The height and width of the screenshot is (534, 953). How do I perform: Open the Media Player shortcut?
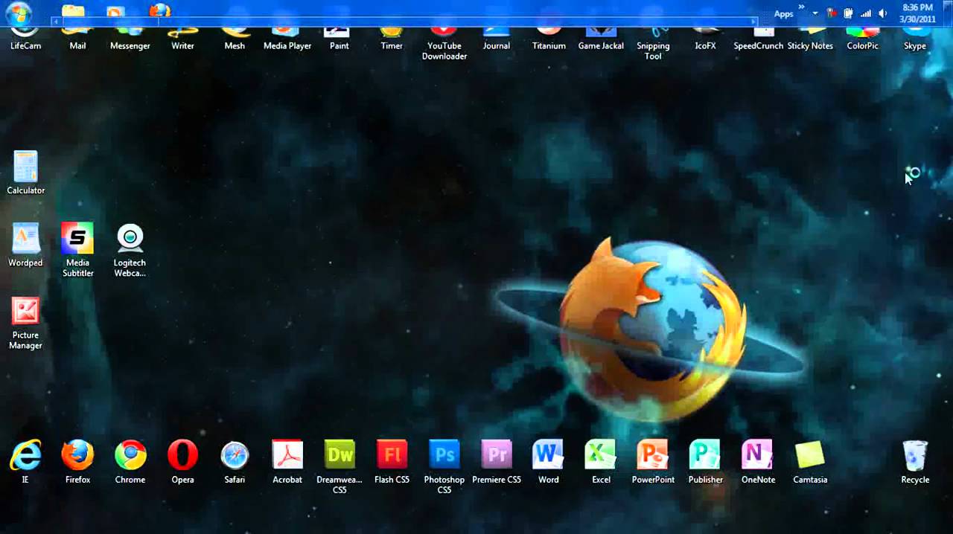pos(287,40)
